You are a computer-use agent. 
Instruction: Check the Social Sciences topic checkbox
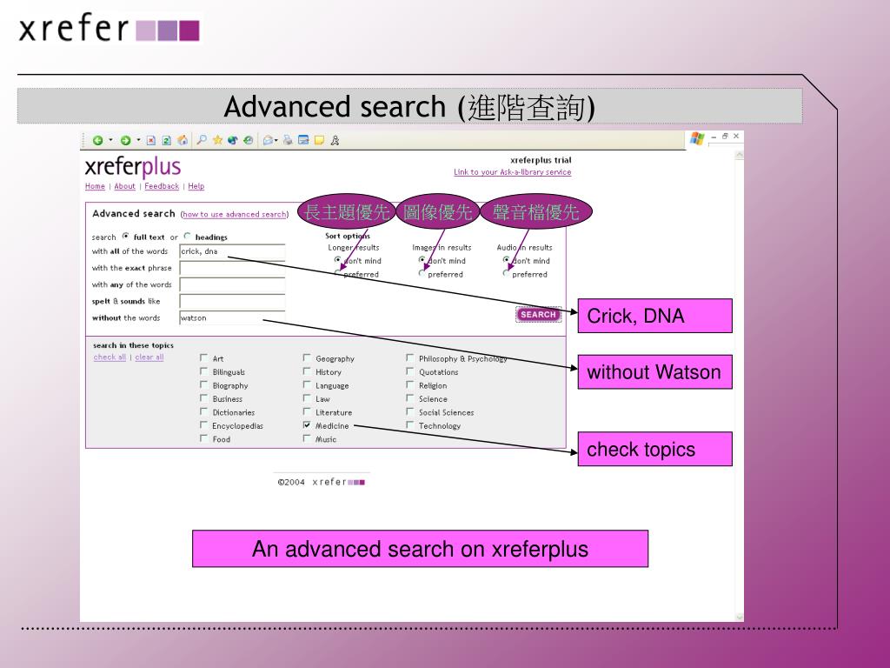410,411
